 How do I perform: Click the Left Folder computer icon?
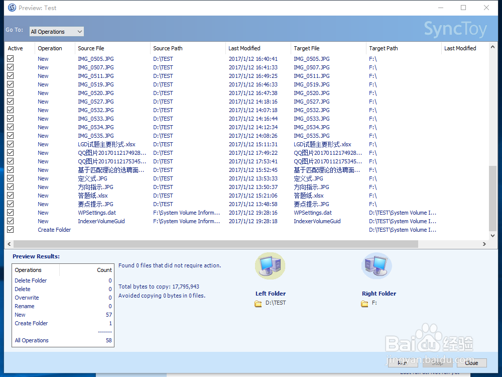[x=270, y=266]
